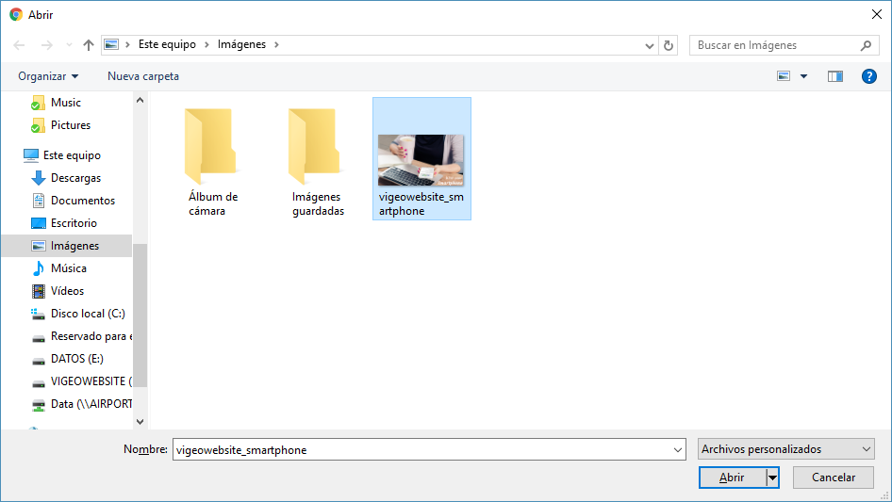Viewport: 892px width, 502px height.
Task: Go up one folder level
Action: pyautogui.click(x=89, y=45)
